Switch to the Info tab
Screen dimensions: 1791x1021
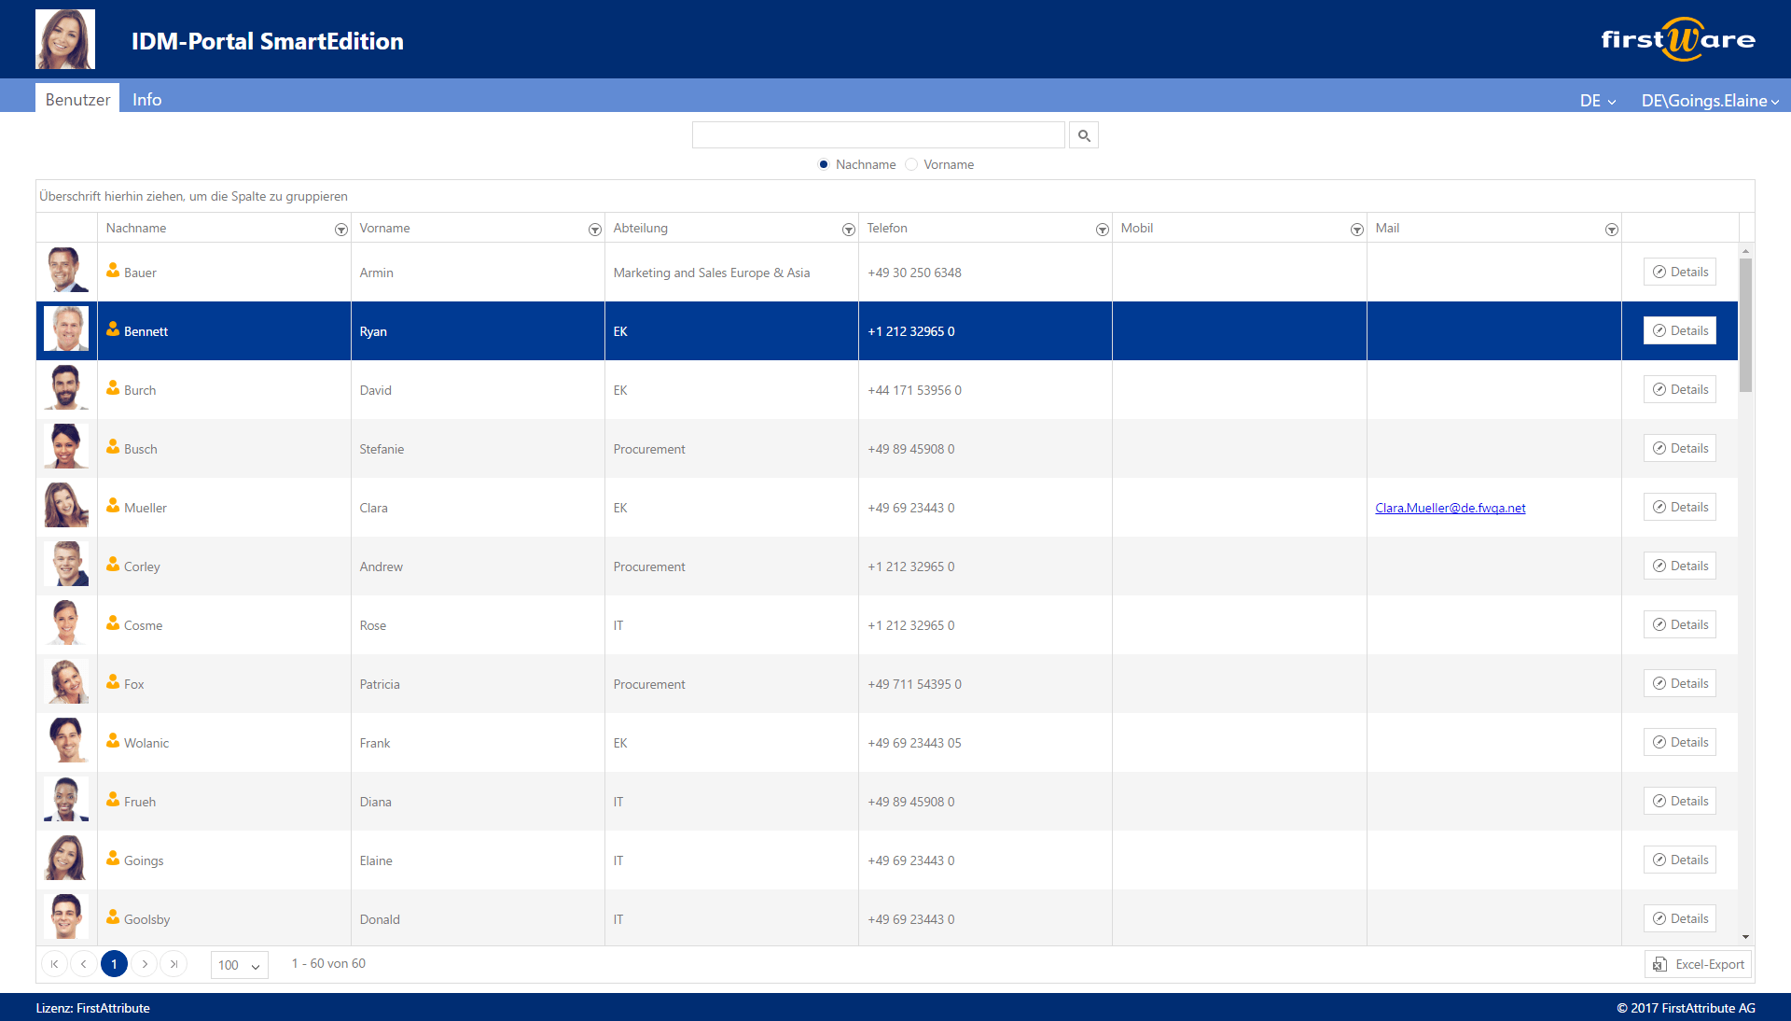(x=146, y=99)
